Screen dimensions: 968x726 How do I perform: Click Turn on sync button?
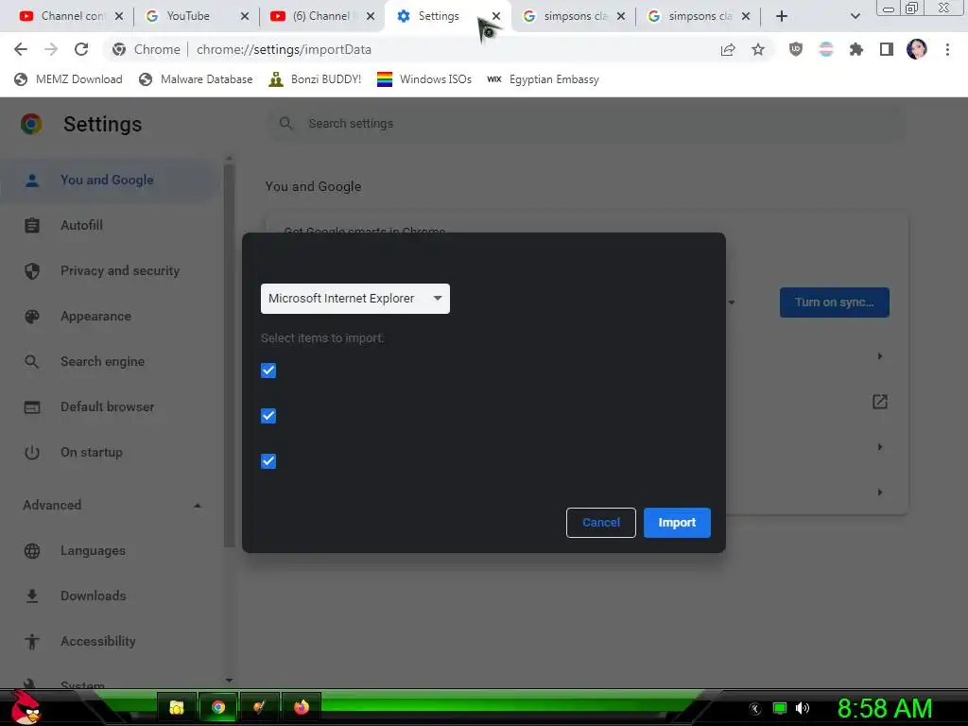[834, 302]
